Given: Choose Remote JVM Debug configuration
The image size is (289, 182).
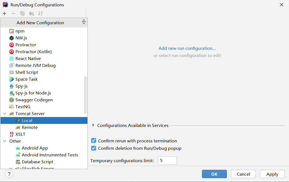Looking at the screenshot, I should [x=44, y=66].
